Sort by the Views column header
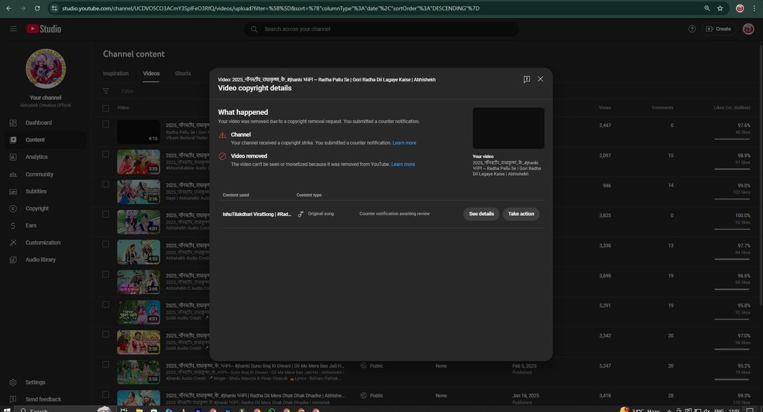Viewport: 763px width, 412px height. [x=605, y=107]
